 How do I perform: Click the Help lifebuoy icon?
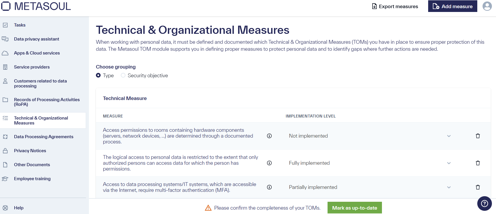[x=5, y=208]
